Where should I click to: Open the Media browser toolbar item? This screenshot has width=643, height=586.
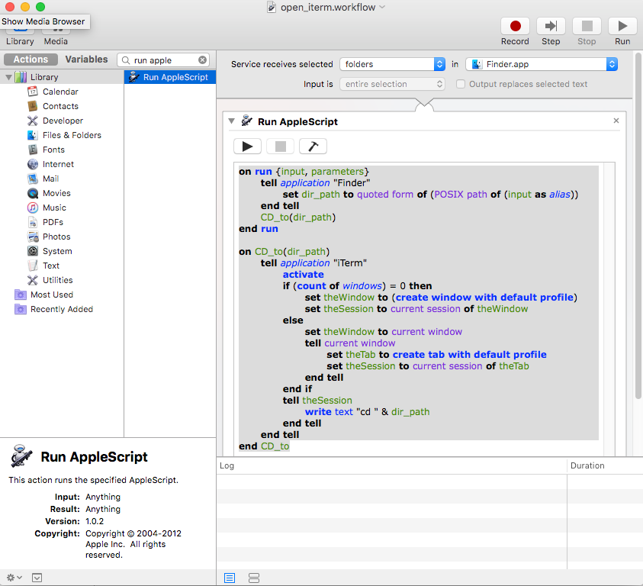pyautogui.click(x=56, y=35)
